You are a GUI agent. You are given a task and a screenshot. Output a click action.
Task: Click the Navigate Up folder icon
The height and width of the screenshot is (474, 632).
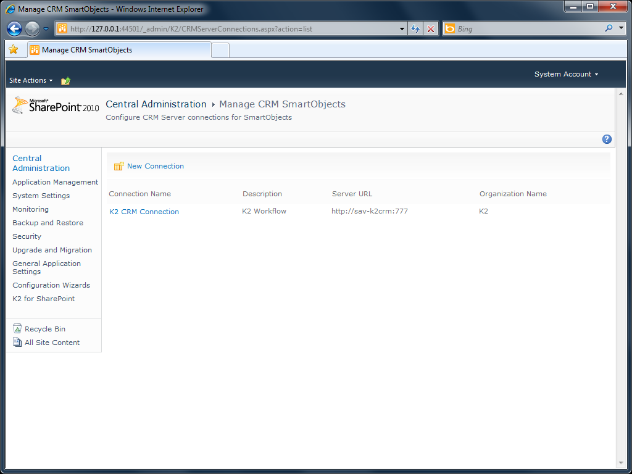click(65, 81)
